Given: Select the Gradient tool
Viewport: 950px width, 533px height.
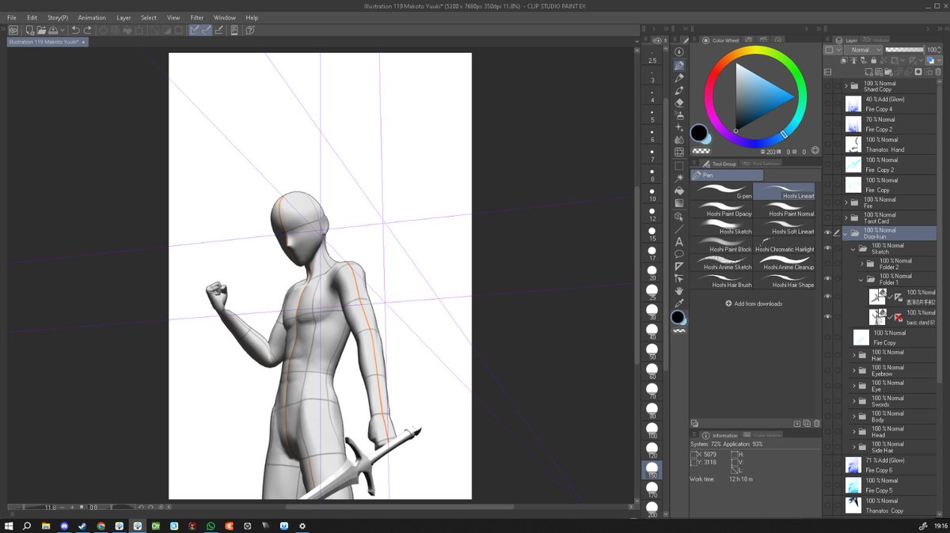Looking at the screenshot, I should point(678,203).
